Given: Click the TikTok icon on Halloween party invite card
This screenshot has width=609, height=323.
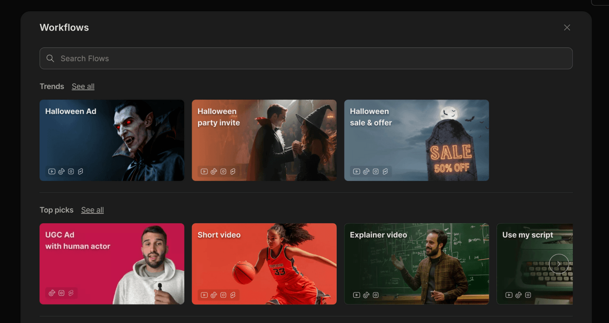Looking at the screenshot, I should (x=214, y=171).
